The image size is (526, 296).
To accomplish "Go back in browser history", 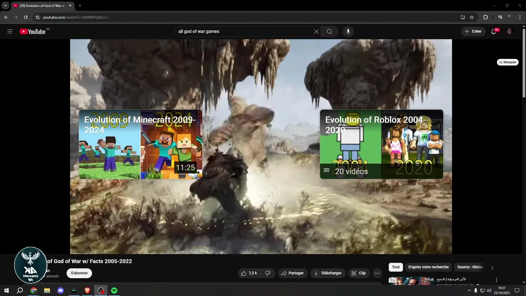I will coord(6,17).
